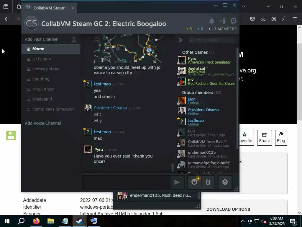Open browser account icon

pos(274,19)
